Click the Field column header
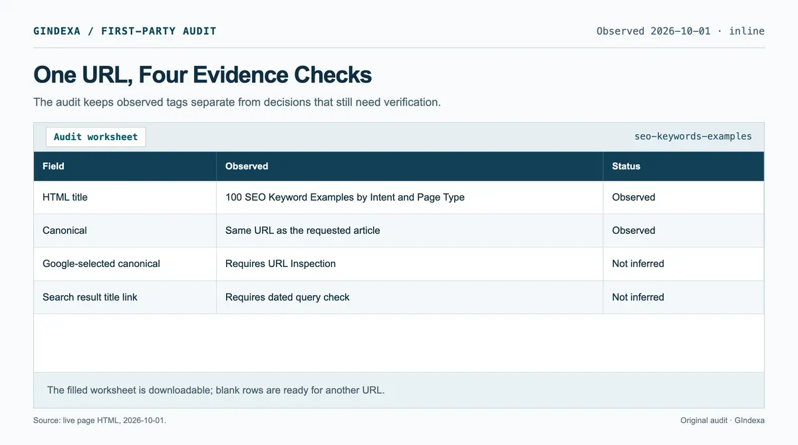 click(x=125, y=166)
